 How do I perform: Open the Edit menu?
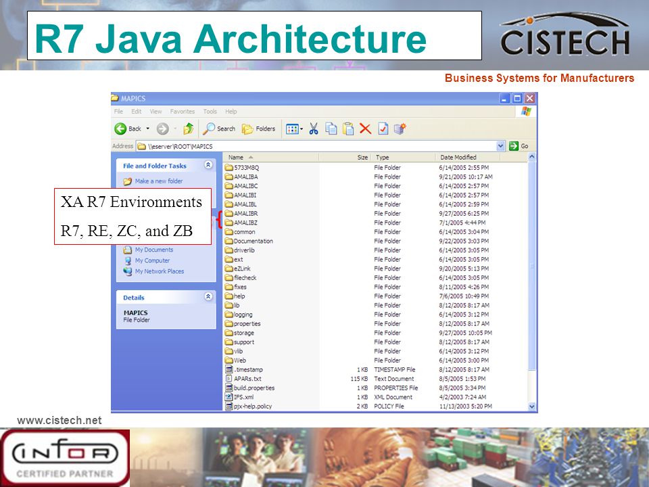tap(136, 112)
